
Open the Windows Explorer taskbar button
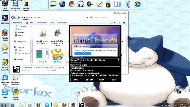click(21, 105)
